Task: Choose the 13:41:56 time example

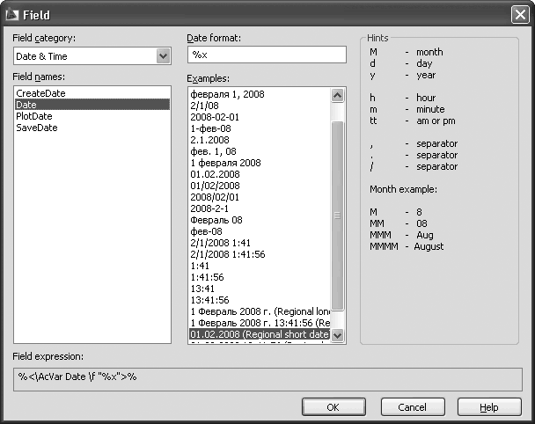Action: tap(210, 300)
